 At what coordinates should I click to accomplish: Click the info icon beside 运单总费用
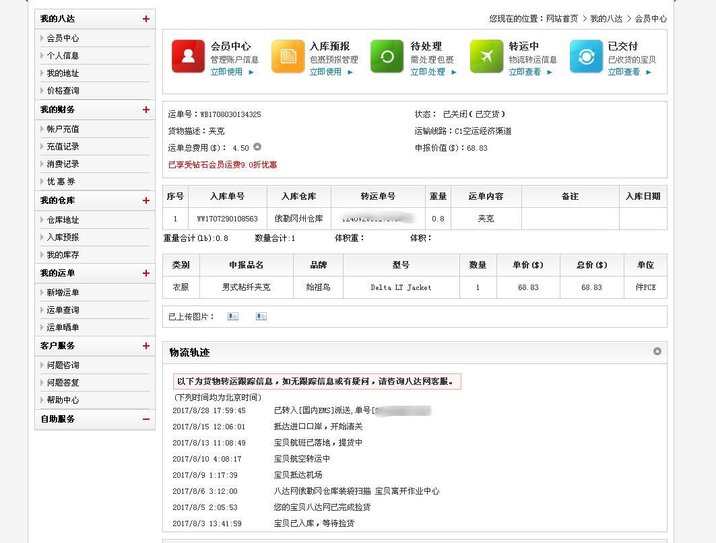(257, 147)
